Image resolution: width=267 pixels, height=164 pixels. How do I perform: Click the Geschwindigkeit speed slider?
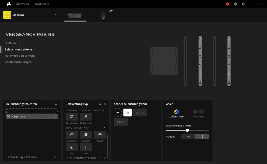coord(187,130)
